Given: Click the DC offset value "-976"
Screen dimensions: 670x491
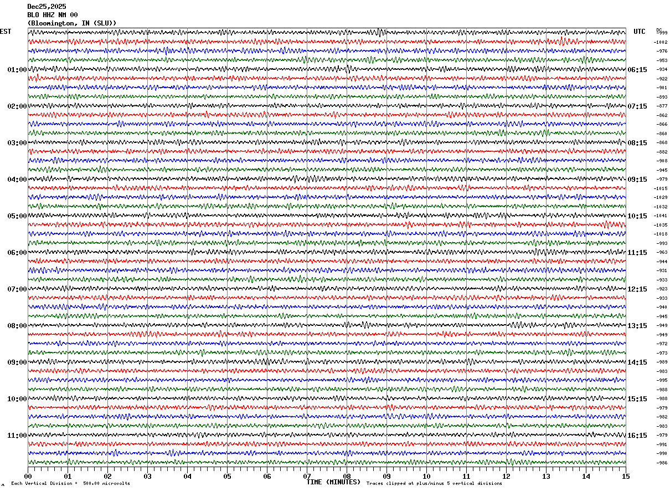Looking at the screenshot, I should pyautogui.click(x=662, y=51).
